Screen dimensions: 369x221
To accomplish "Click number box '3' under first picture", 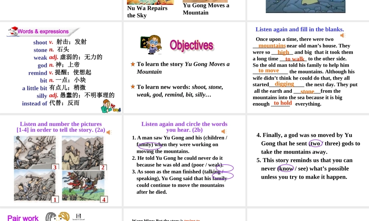I will click(x=55, y=167).
